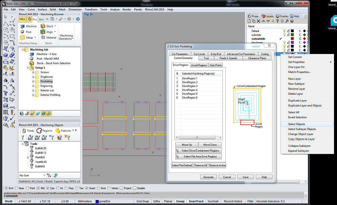Collapse the Machining Job tree node
The width and height of the screenshot is (337, 205).
pos(23,50)
